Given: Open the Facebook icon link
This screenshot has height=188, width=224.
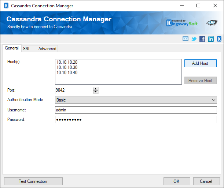Looking at the screenshot, I should (x=202, y=39).
